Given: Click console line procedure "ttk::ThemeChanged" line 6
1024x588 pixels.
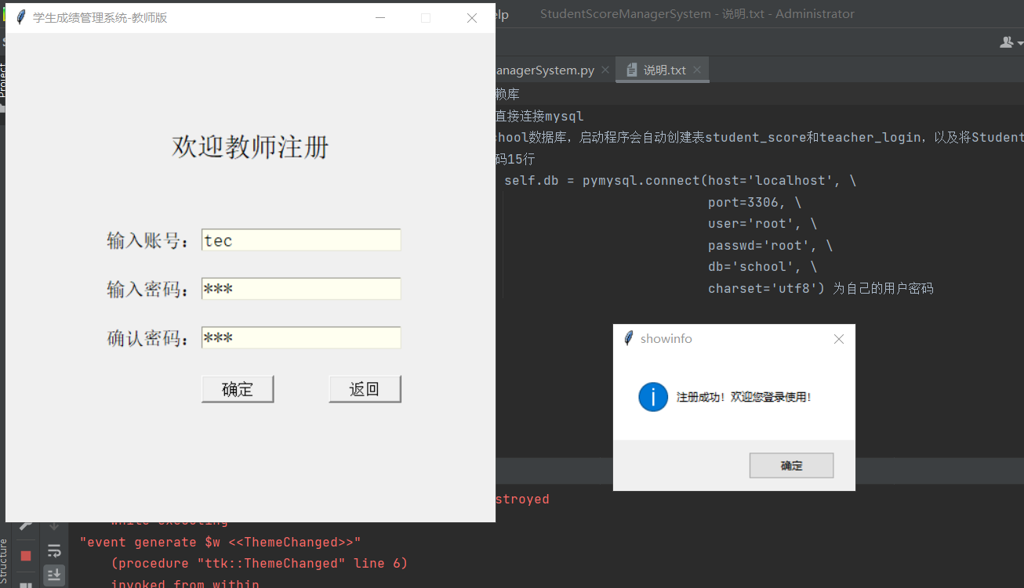Looking at the screenshot, I should 260,563.
